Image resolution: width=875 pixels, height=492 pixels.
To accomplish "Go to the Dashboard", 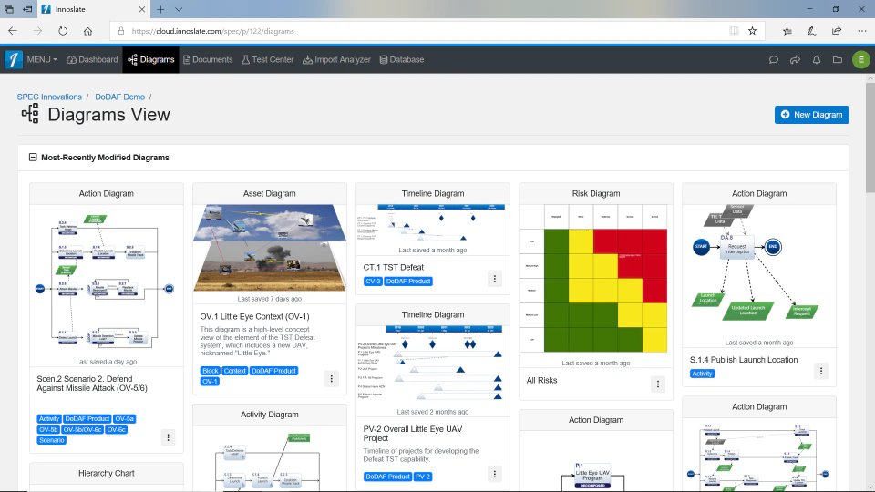I will [92, 60].
